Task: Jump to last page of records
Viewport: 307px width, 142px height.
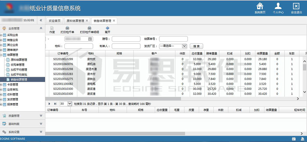Action: tap(55, 104)
